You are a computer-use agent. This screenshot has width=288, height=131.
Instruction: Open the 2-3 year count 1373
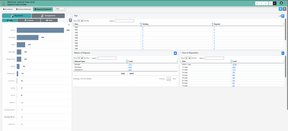coord(234,70)
